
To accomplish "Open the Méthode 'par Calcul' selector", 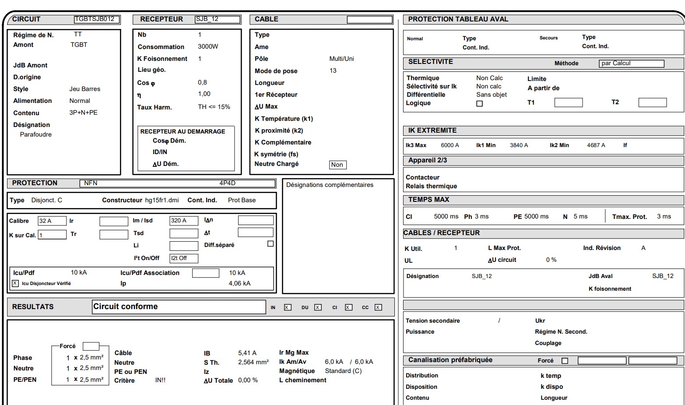I will click(x=631, y=63).
